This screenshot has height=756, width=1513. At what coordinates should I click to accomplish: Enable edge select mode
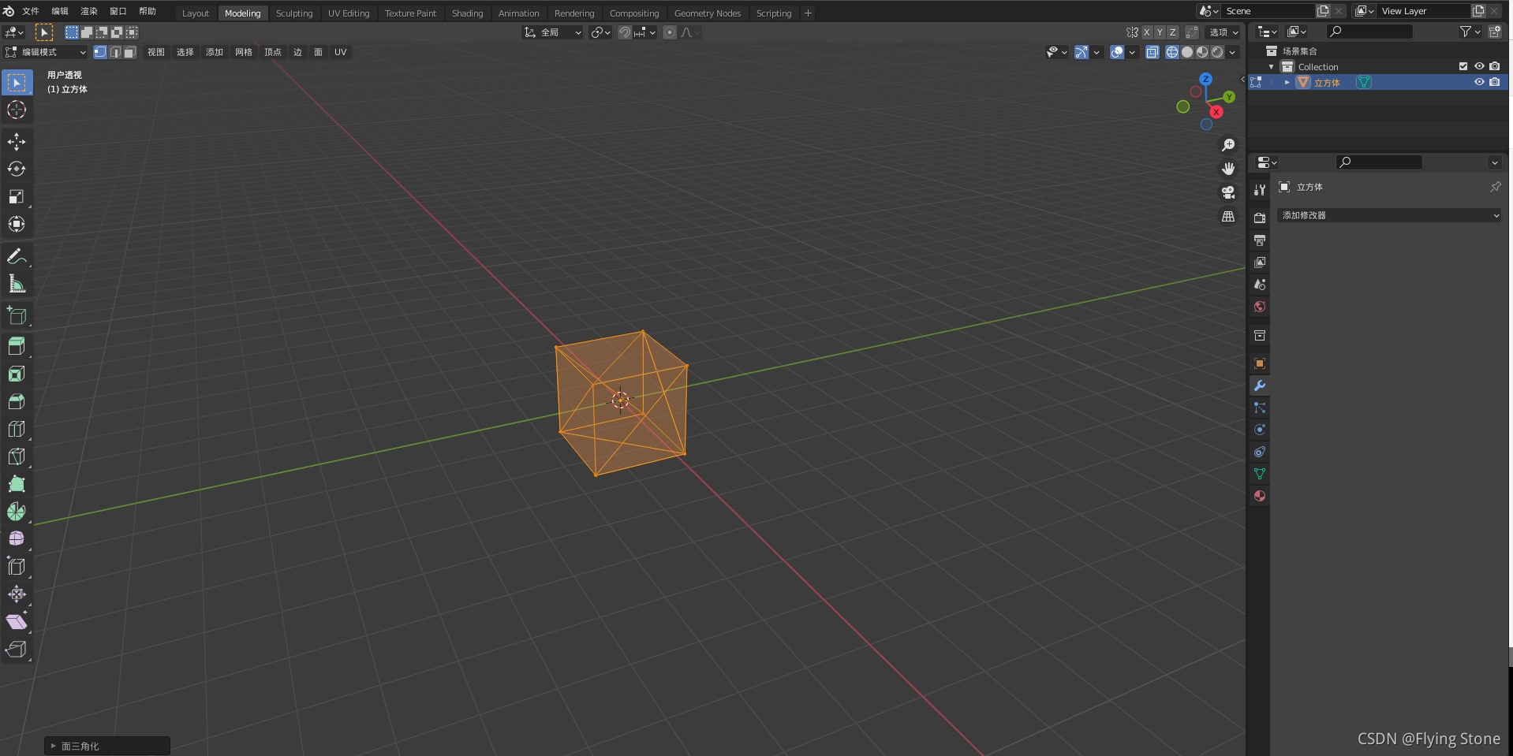[x=115, y=52]
